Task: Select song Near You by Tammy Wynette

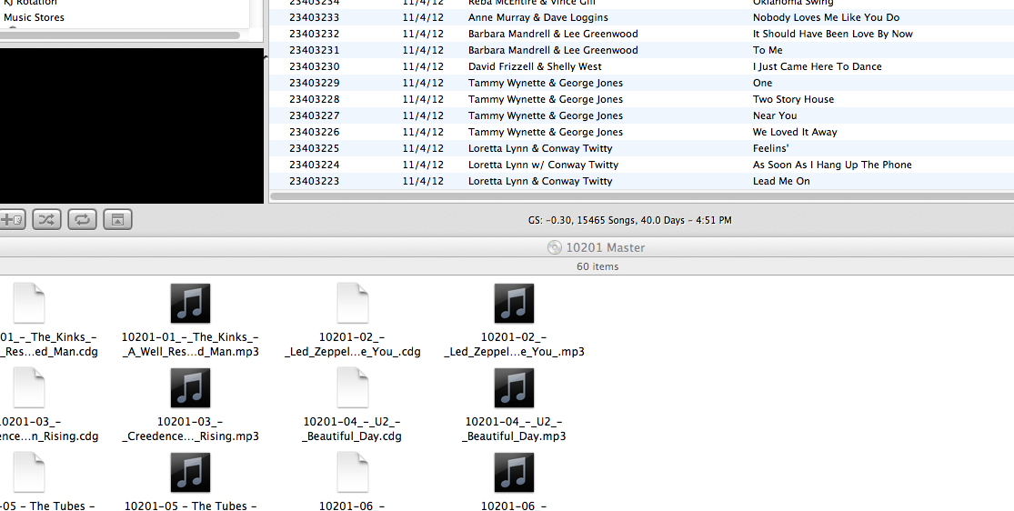Action: pyautogui.click(x=775, y=115)
